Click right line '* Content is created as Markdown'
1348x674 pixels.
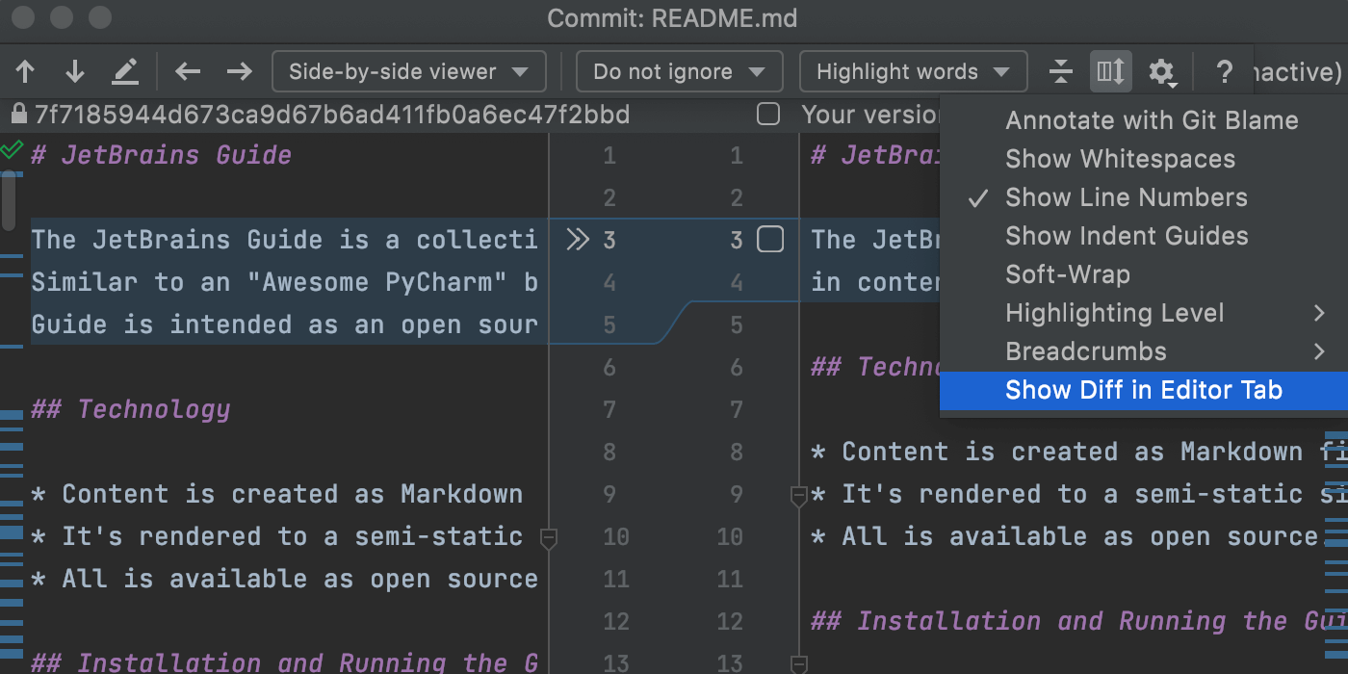[x=1079, y=452]
